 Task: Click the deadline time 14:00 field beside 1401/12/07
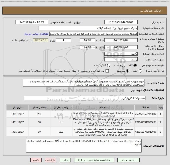point(87,40)
